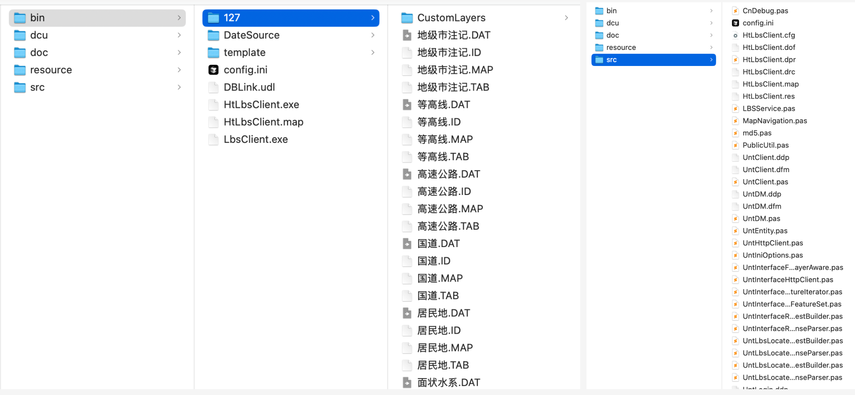This screenshot has width=855, height=395.
Task: Click the bin folder icon in the left window
Action: (20, 18)
